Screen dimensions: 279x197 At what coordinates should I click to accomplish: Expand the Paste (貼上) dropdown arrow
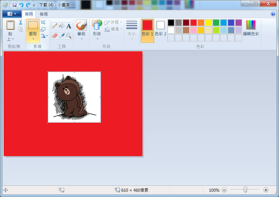tap(13, 39)
